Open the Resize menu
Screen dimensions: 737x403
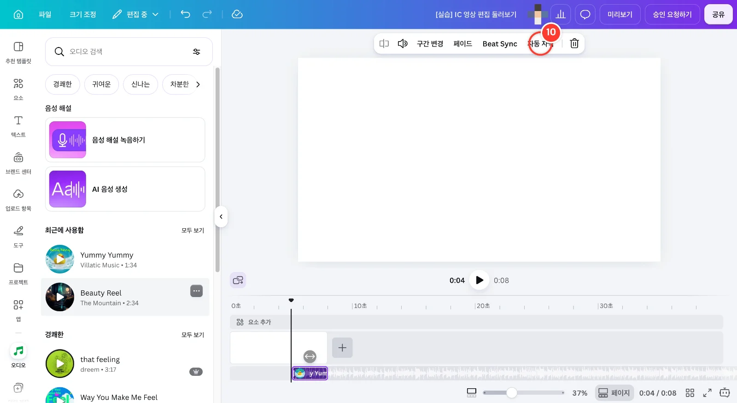coord(83,14)
